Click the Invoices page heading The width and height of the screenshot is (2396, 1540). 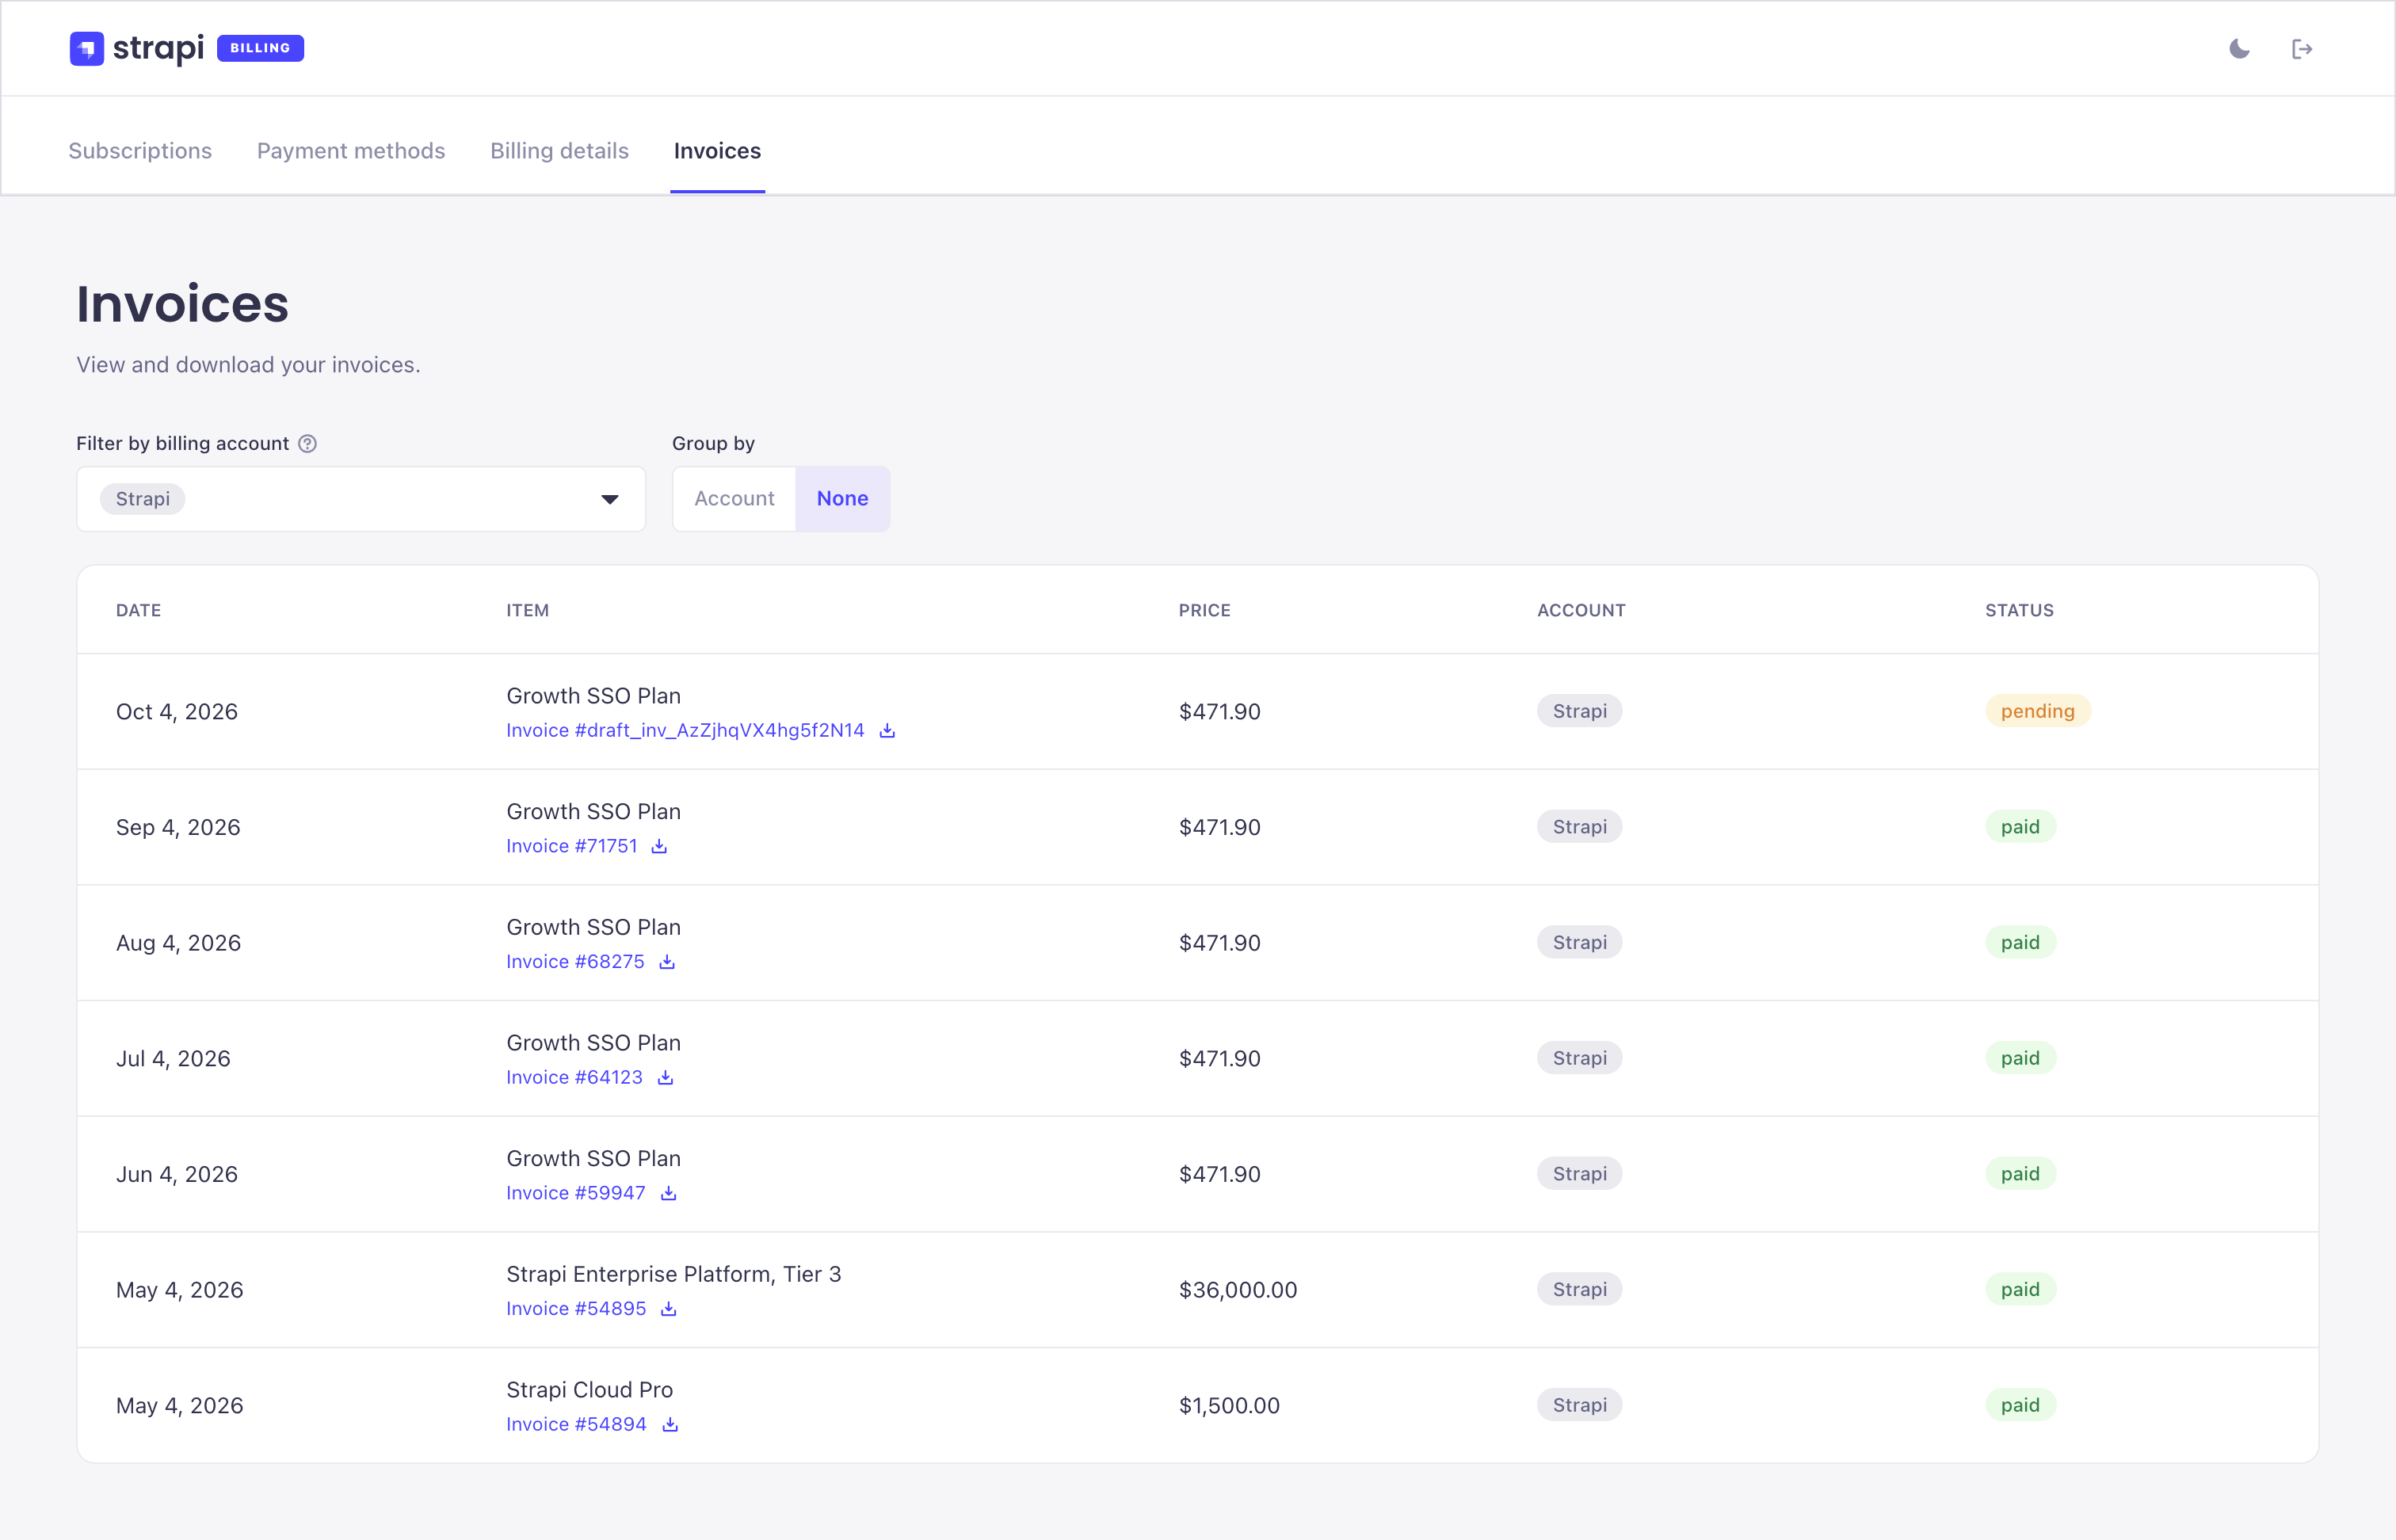[182, 304]
